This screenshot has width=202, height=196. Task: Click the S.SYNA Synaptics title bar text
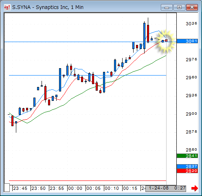(48, 7)
